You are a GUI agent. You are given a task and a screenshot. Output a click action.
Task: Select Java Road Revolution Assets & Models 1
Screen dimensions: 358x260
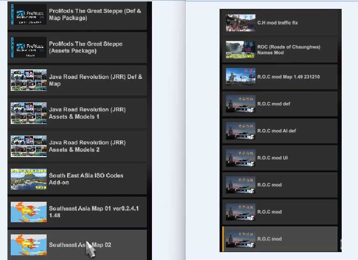coord(87,113)
